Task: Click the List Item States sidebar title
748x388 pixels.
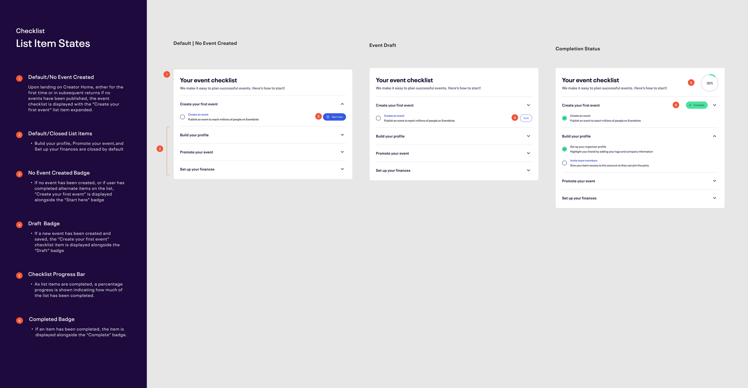Action: [53, 43]
